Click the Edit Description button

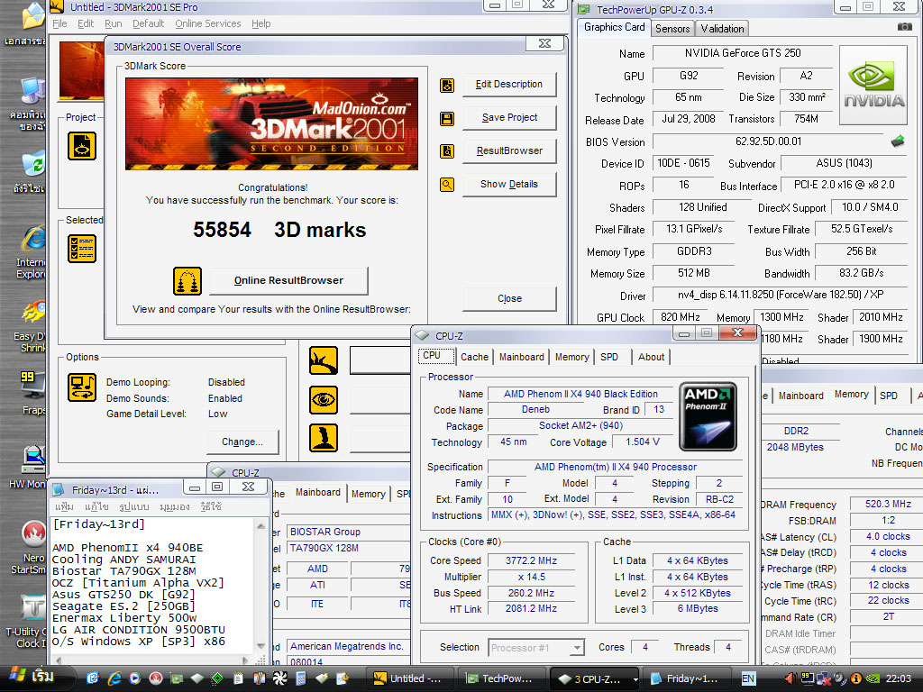pos(509,84)
